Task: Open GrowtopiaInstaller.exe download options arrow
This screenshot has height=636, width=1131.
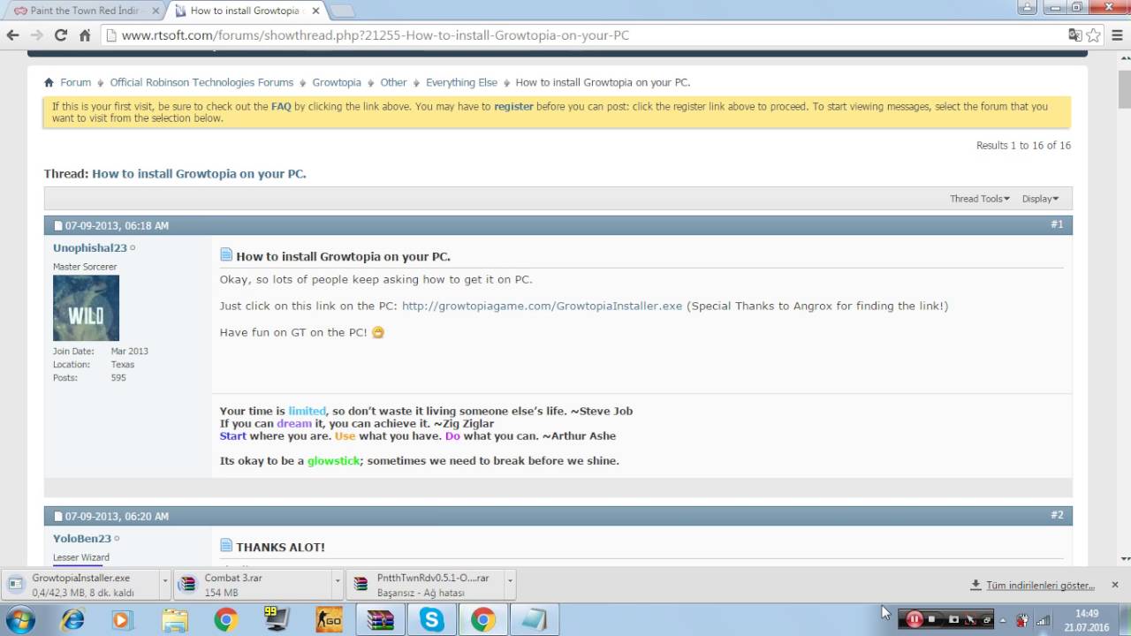Action: [164, 584]
